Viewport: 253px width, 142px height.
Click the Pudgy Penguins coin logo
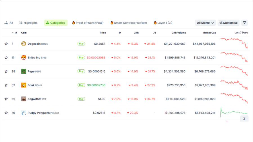[24, 113]
